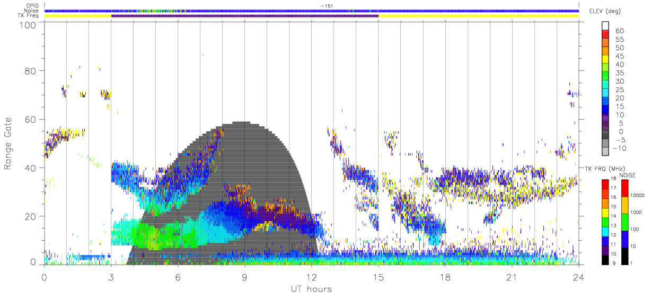The image size is (651, 300).
Task: Click the UT hours axis title
Action: tap(311, 289)
